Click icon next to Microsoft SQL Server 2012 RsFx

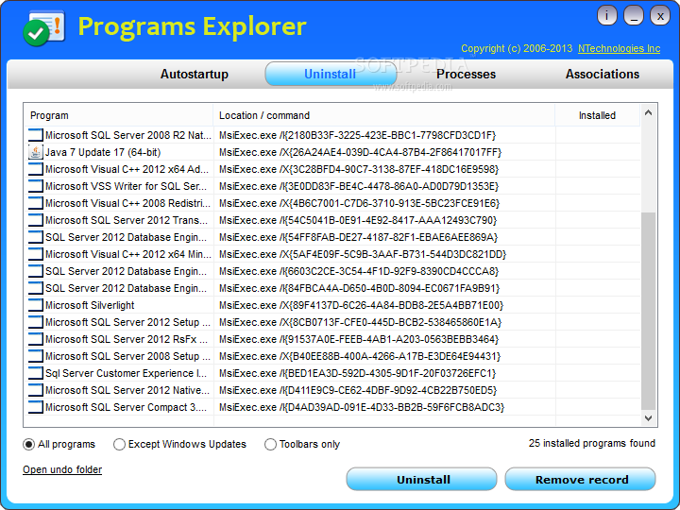coord(36,339)
